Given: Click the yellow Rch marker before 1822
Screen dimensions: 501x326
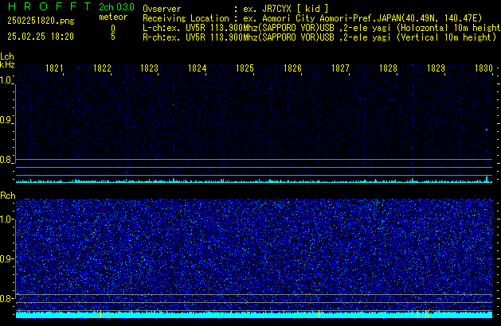Looking at the screenshot, I should (x=100, y=314).
